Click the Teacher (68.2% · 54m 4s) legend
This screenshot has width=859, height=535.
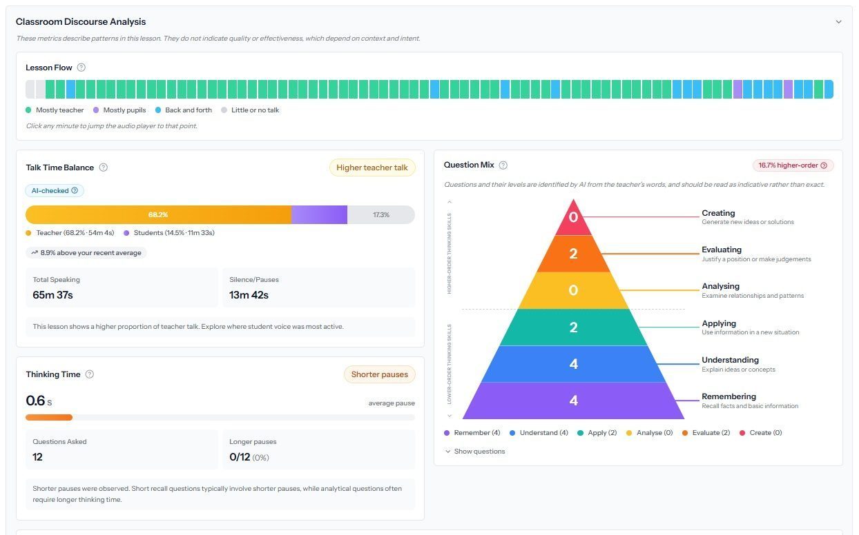click(70, 233)
